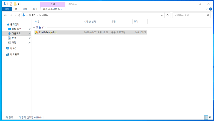The image size is (214, 121).
Task: Click the Downloads arrow icon in the title bar
Action: (x=5, y=4)
